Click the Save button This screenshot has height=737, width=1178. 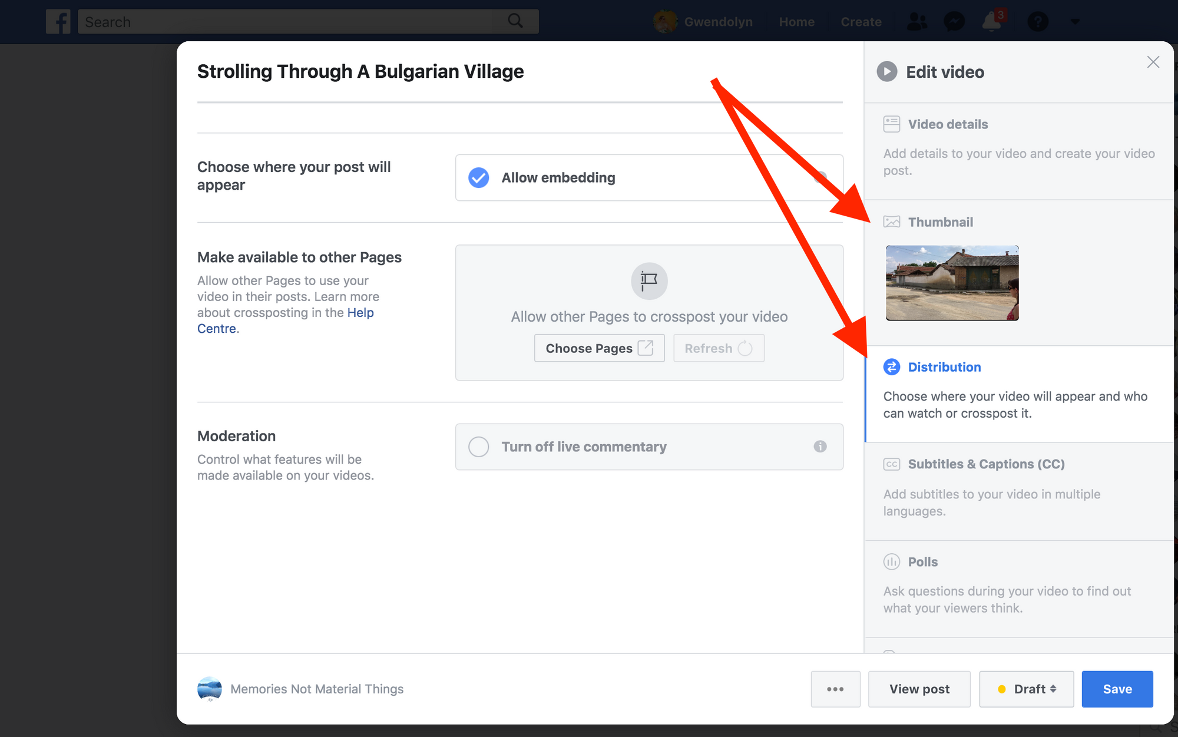pyautogui.click(x=1117, y=689)
